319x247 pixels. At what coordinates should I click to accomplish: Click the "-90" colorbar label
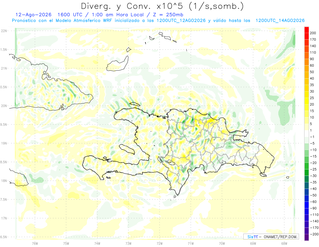pyautogui.click(x=313, y=208)
